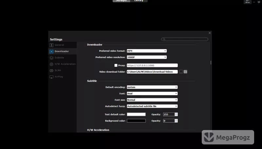This screenshot has width=262, height=149.
Task: Open the download folder icon button
Action: click(x=185, y=72)
